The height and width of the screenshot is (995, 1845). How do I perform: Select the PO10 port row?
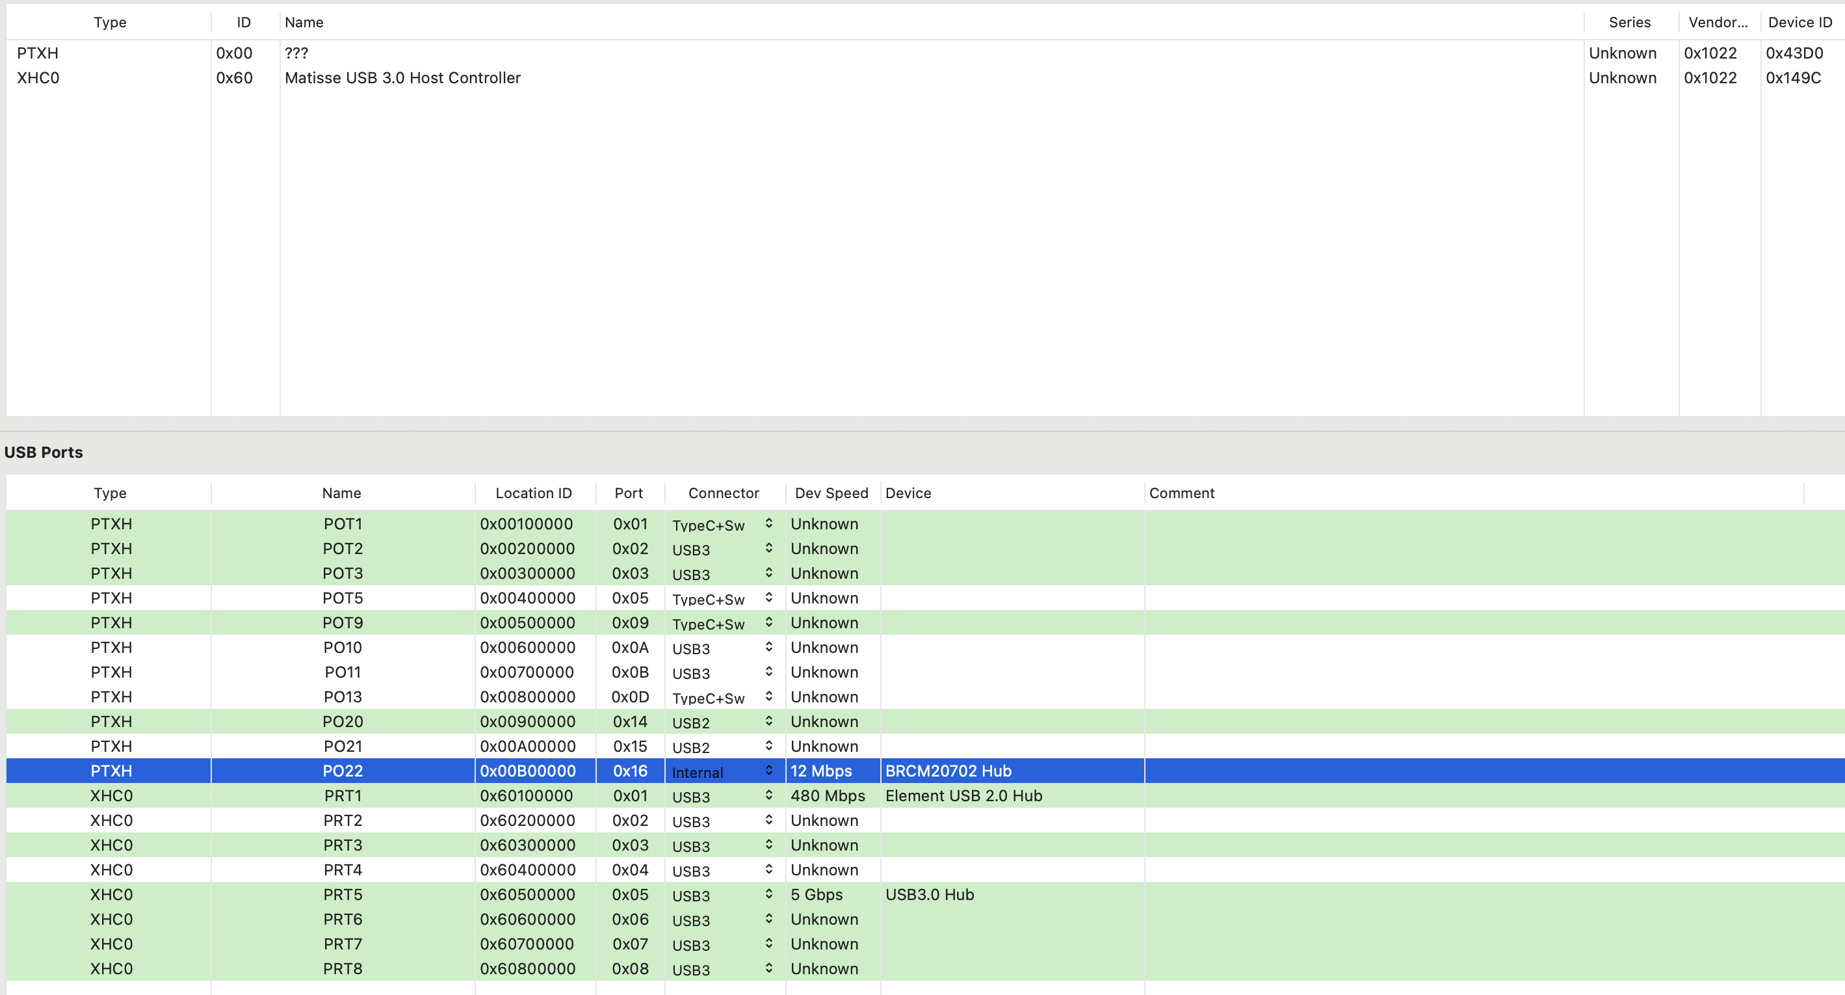pyautogui.click(x=343, y=648)
